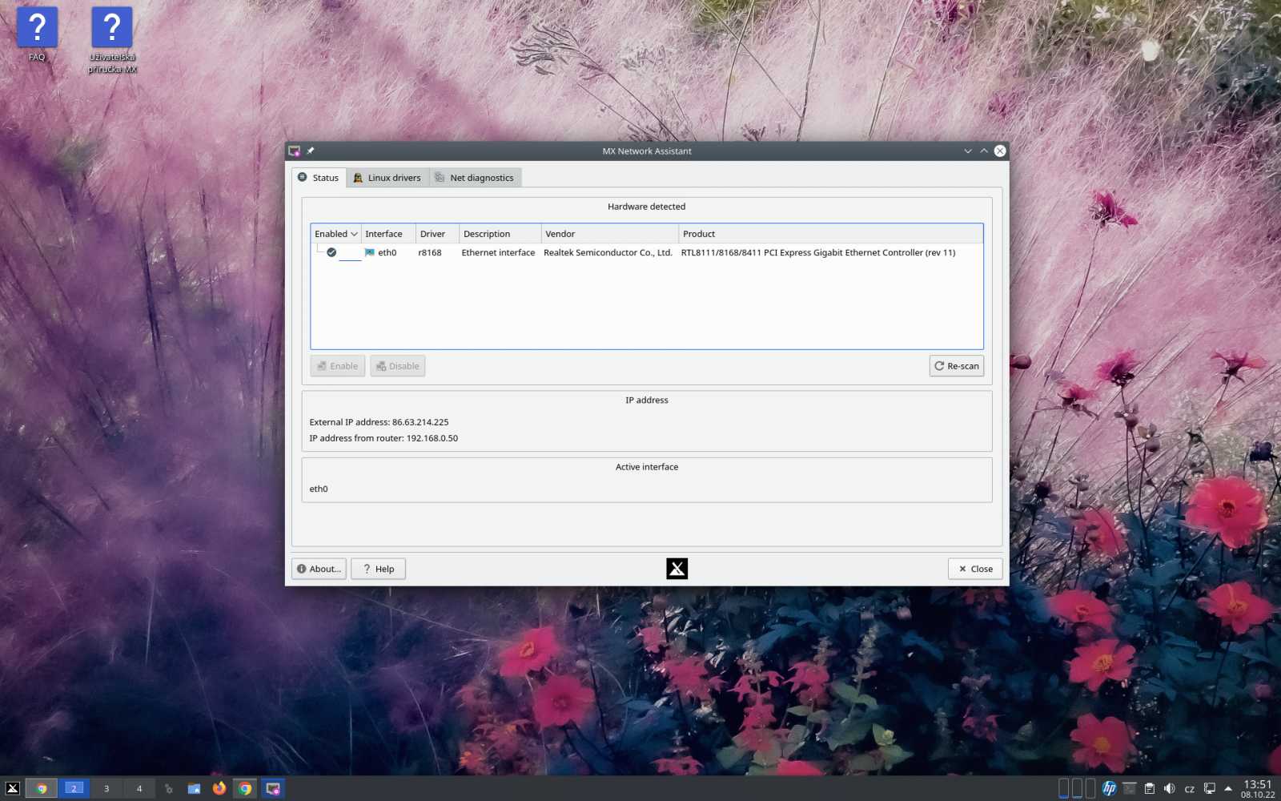Click the Keep Below titlebar chevron button

pos(968,151)
